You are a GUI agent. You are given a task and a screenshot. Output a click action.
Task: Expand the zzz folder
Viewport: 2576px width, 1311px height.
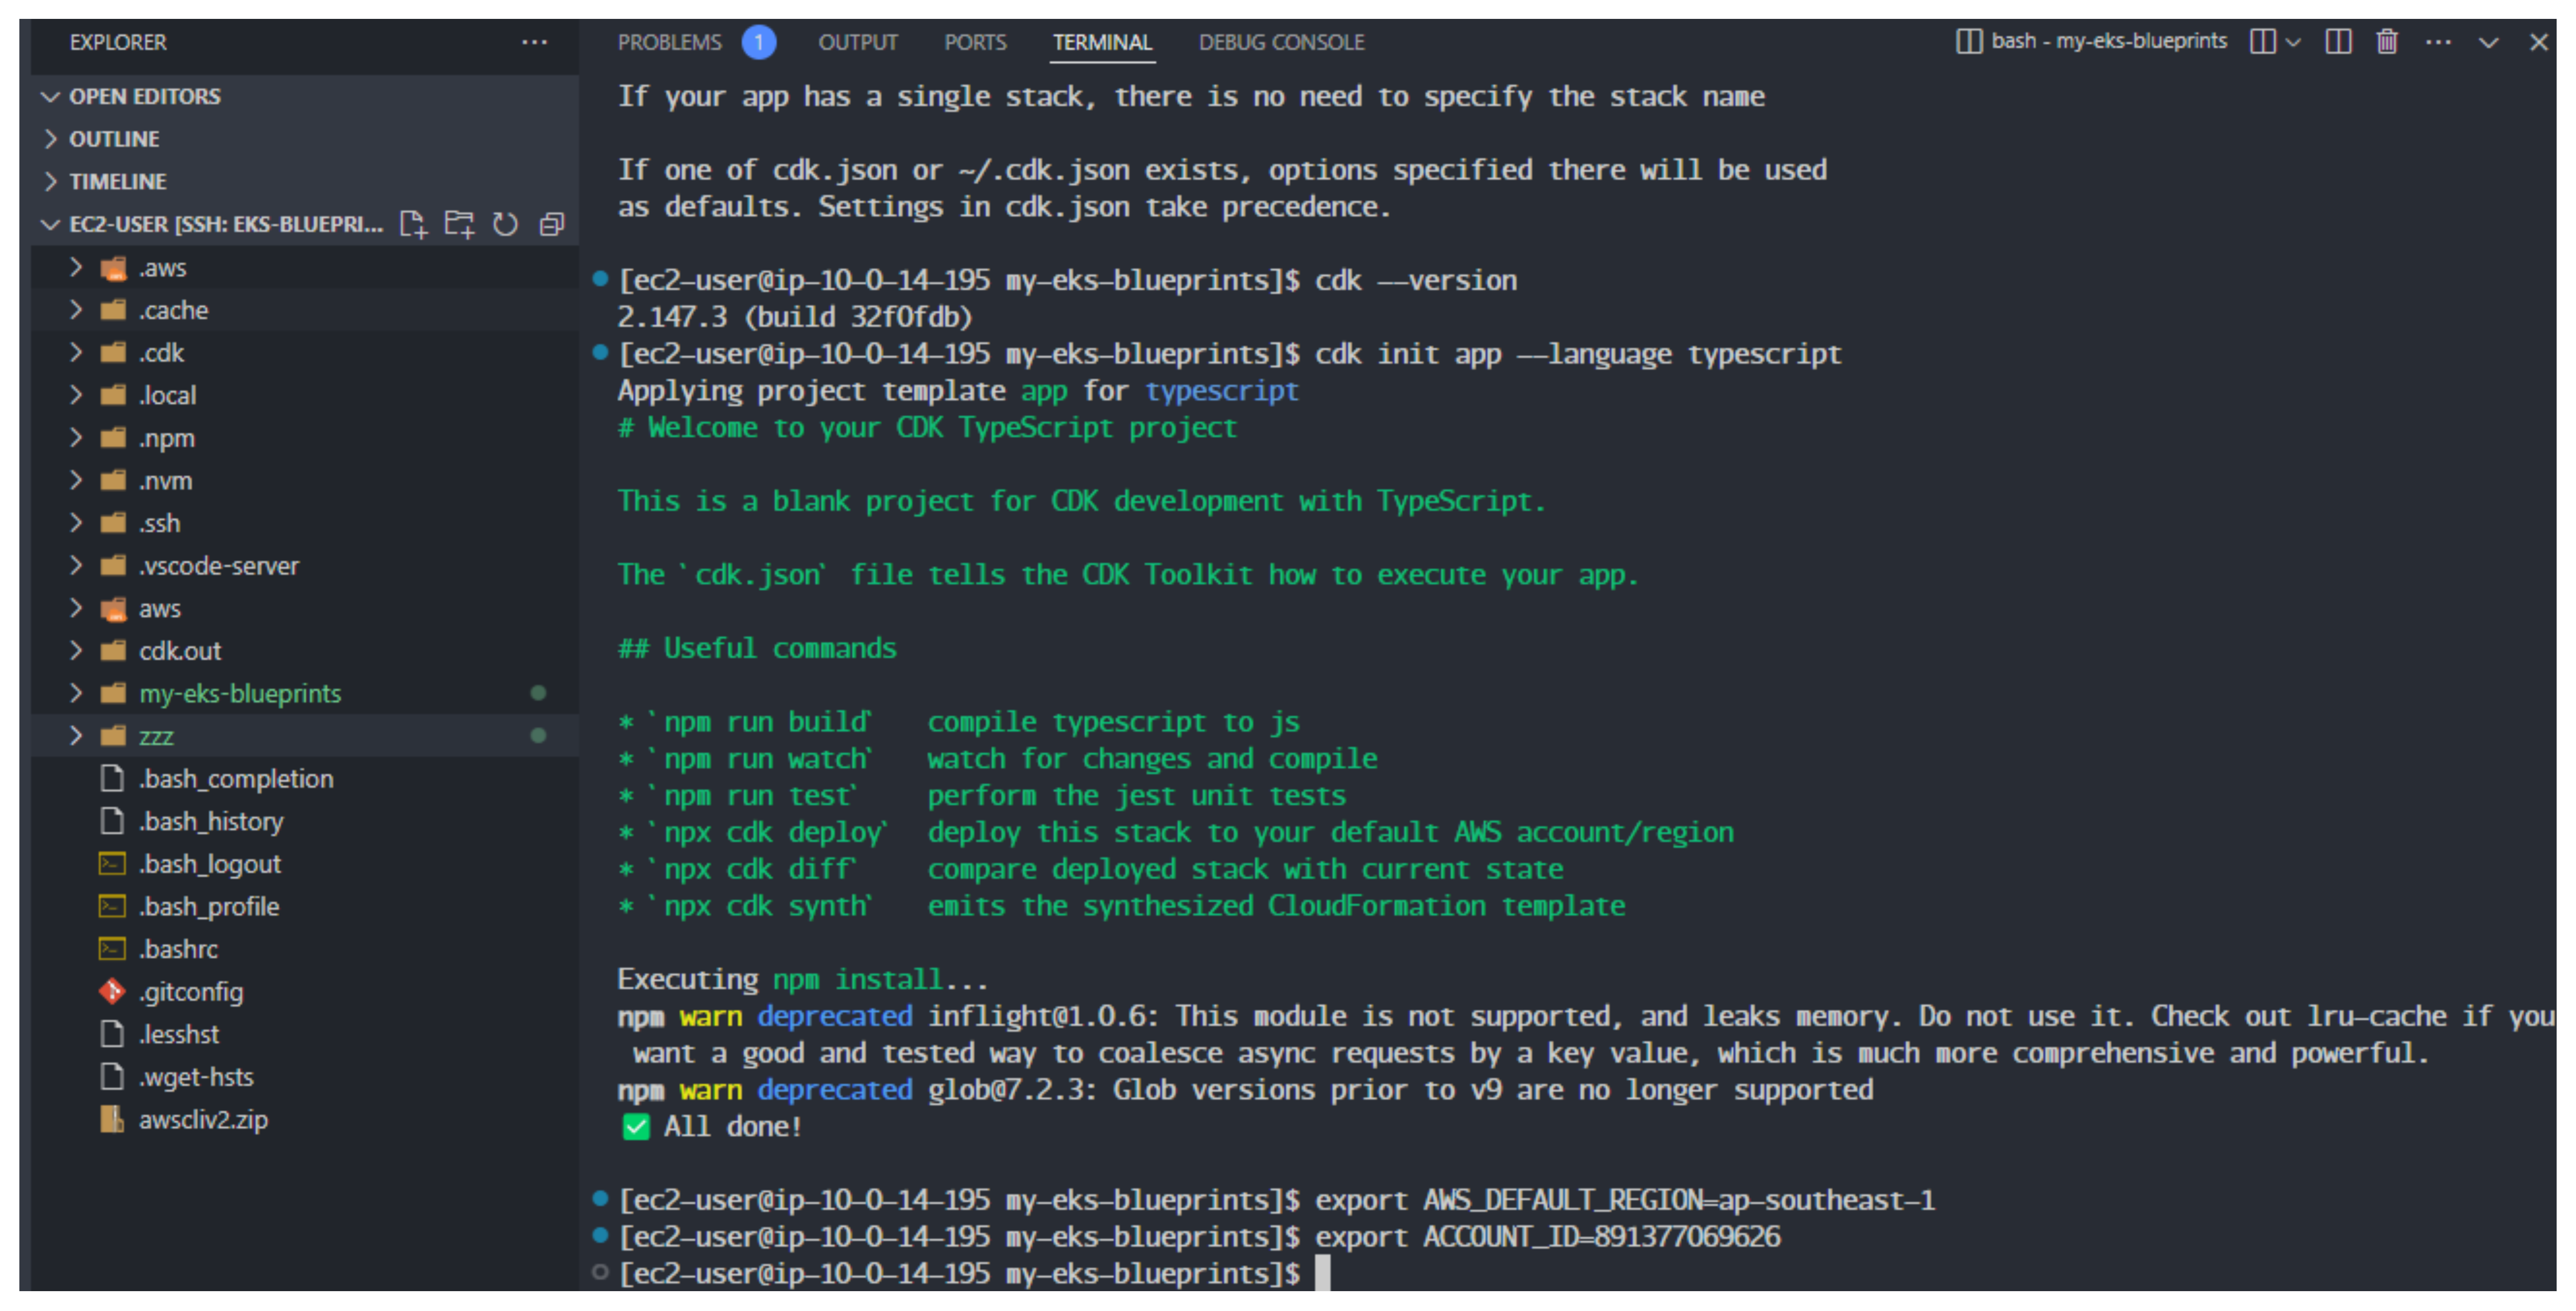304,736
